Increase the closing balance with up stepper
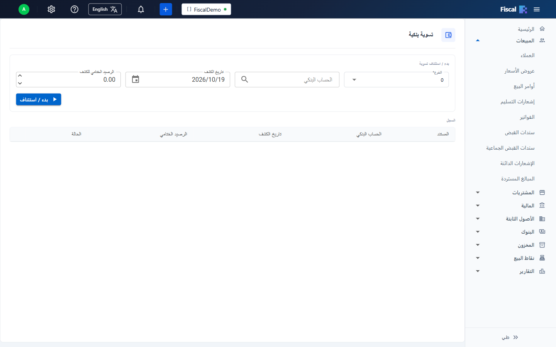Viewport: 556px width, 347px height. pyautogui.click(x=20, y=76)
